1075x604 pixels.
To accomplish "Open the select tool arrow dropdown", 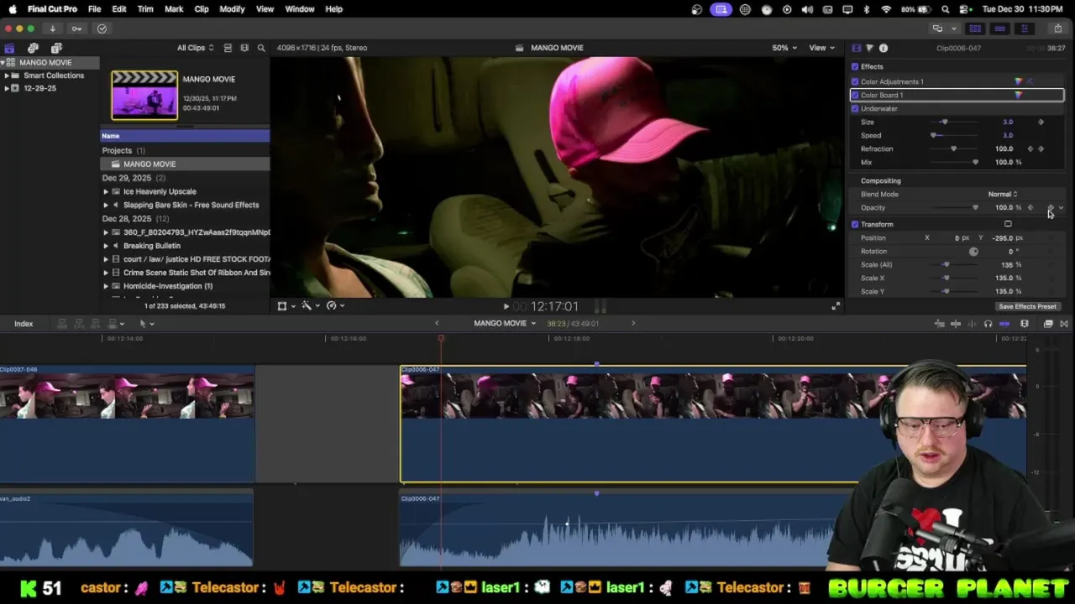I will point(146,324).
